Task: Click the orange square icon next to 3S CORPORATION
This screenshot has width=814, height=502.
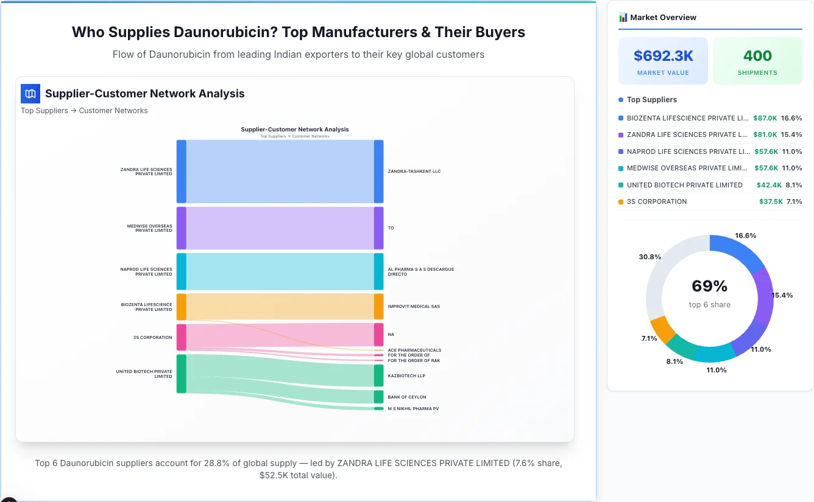Action: [620, 201]
